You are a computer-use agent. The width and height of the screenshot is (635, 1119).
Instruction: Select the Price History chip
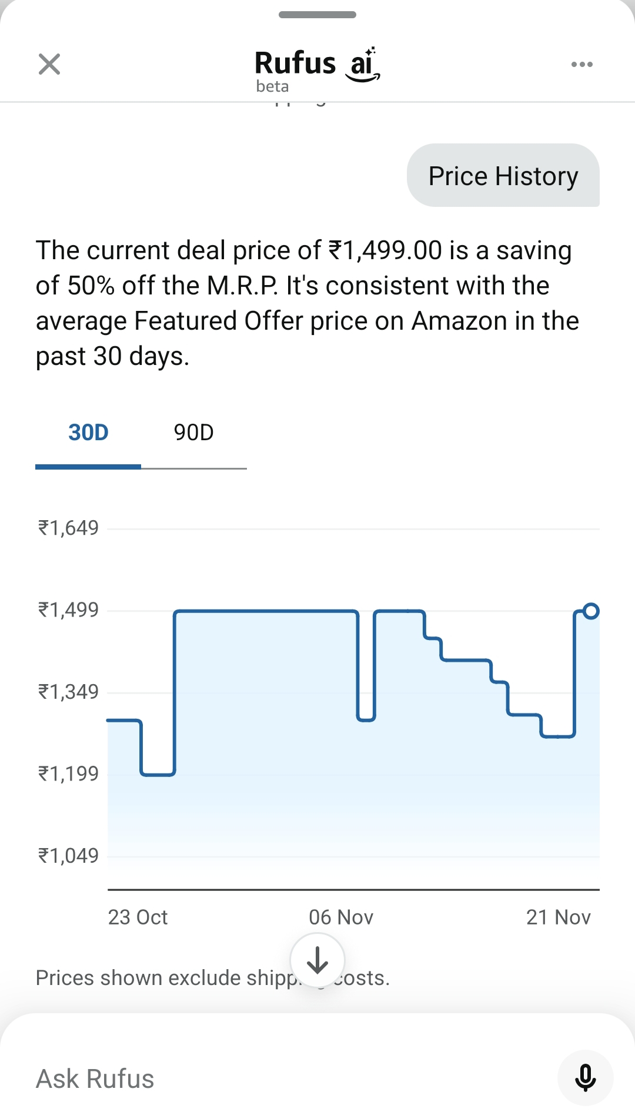(503, 176)
